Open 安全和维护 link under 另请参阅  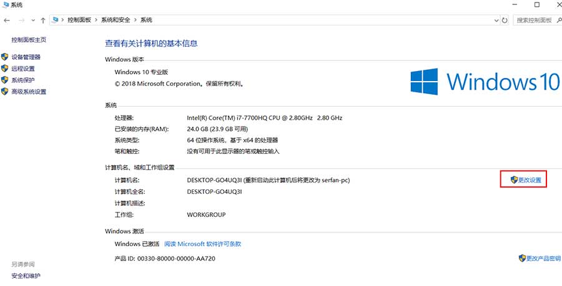tap(26, 275)
